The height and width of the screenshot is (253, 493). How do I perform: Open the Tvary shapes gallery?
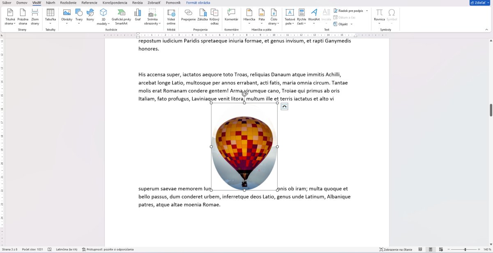coord(79,17)
